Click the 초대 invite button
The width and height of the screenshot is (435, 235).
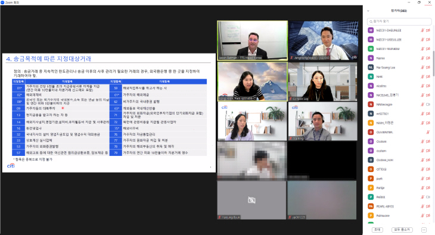[377, 230]
